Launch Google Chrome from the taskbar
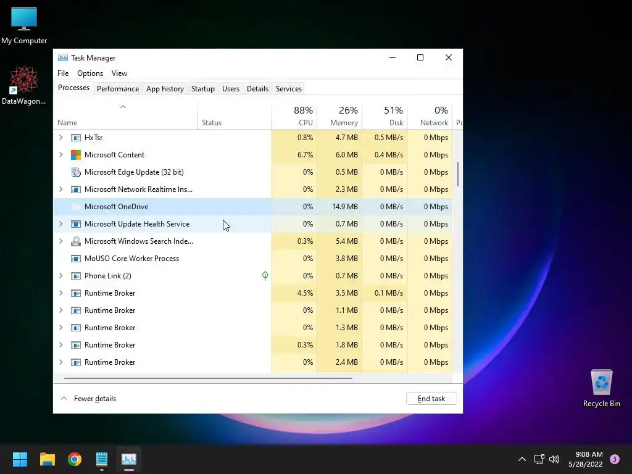632x474 pixels. coord(75,459)
